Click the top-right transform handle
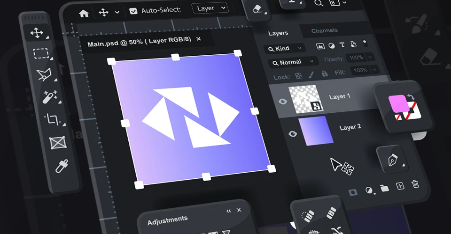This screenshot has width=451, height=234. coord(238,53)
